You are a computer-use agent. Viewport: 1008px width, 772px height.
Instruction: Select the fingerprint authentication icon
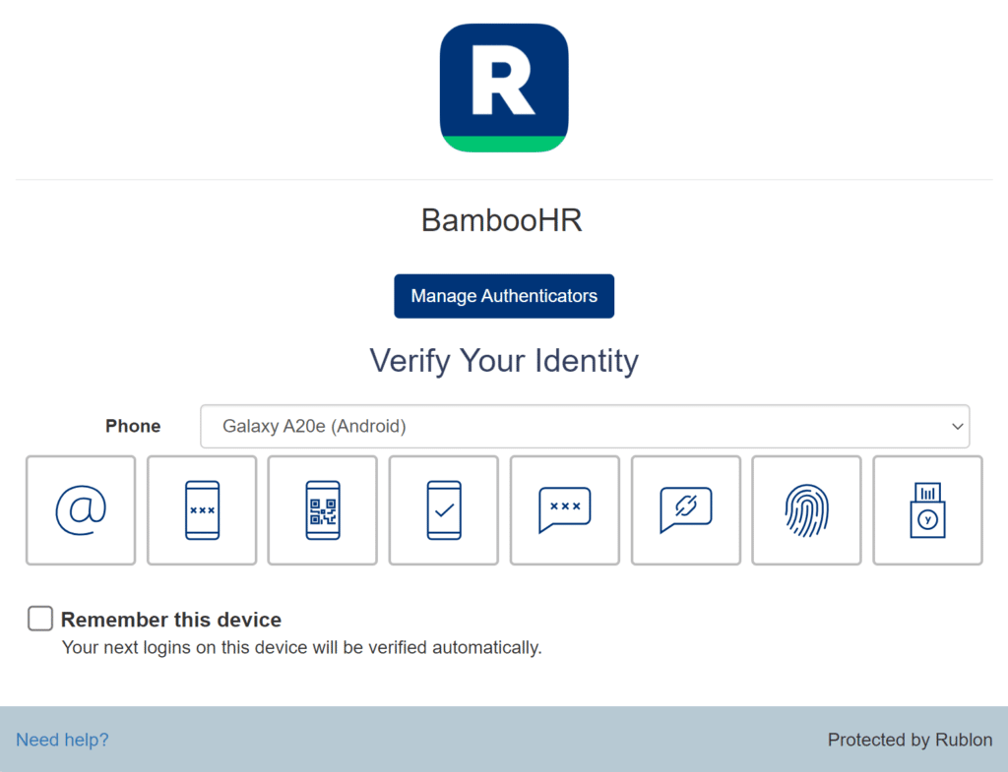tap(806, 510)
